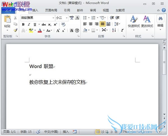168x136 pixels.
Task: Toggle italic formatting
Action: tap(29, 25)
